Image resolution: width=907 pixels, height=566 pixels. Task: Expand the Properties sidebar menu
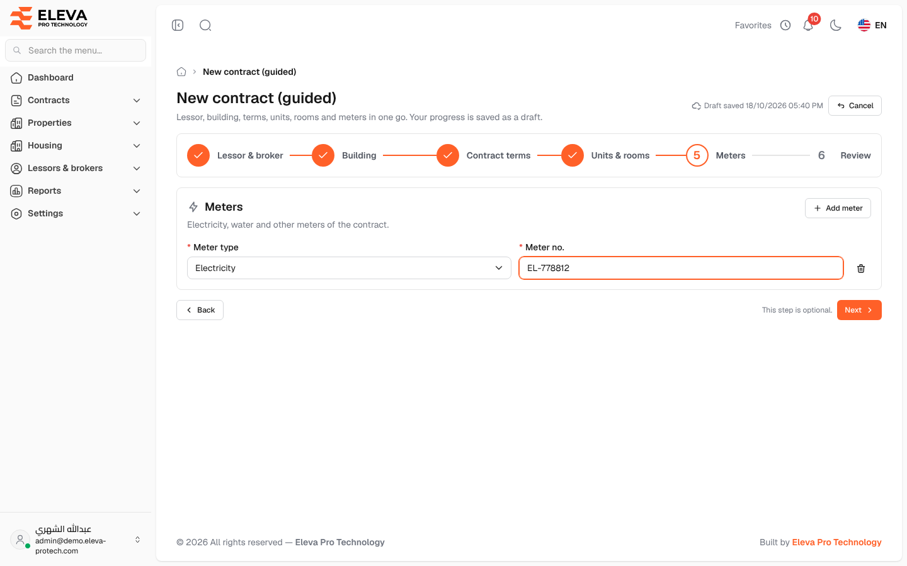(x=76, y=123)
